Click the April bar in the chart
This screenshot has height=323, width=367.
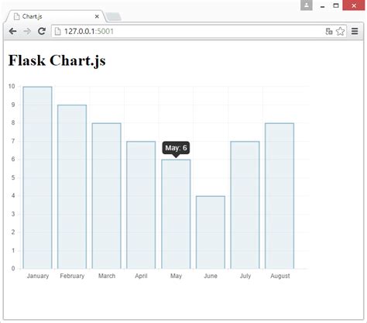(141, 205)
